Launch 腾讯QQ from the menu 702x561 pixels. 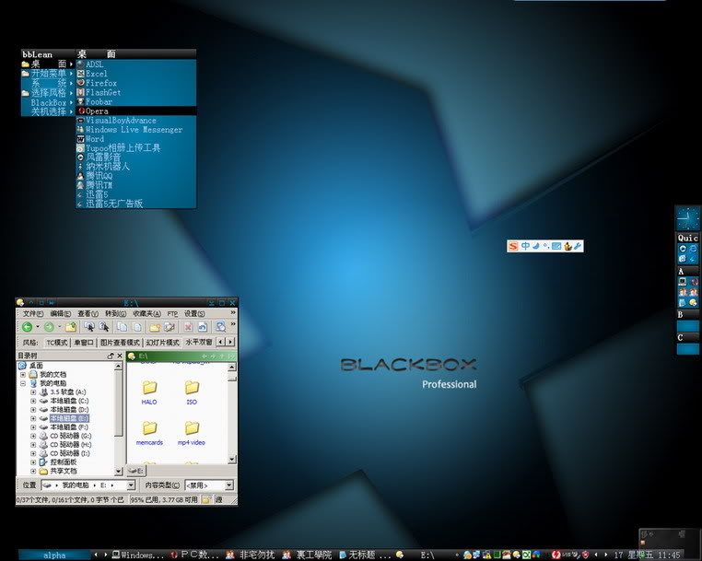[136, 176]
